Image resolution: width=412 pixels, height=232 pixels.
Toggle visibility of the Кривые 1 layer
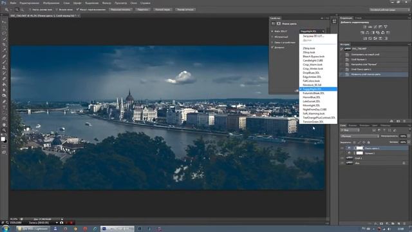click(x=342, y=153)
